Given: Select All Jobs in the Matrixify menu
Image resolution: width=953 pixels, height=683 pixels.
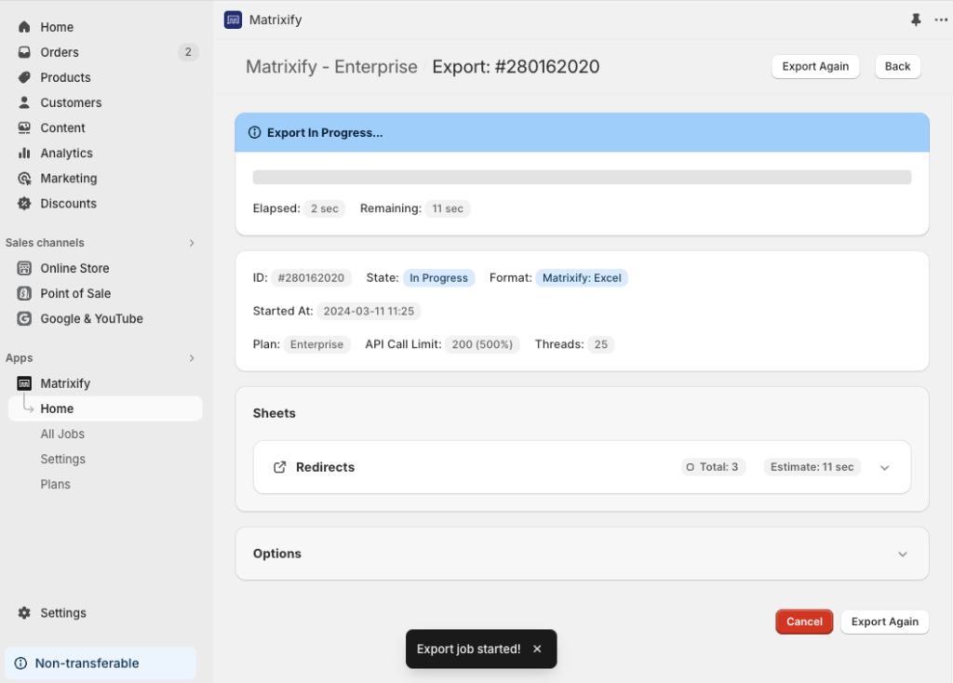Looking at the screenshot, I should (62, 434).
